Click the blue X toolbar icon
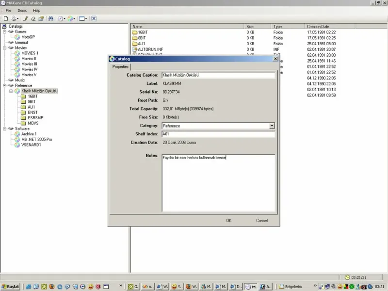The image size is (388, 291). (x=94, y=18)
